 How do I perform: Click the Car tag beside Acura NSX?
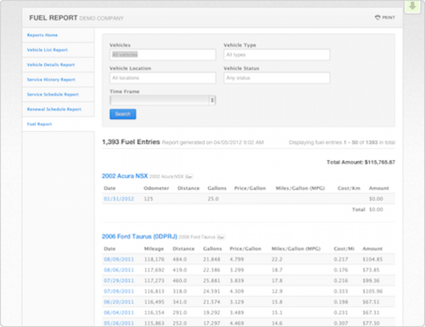click(x=189, y=176)
